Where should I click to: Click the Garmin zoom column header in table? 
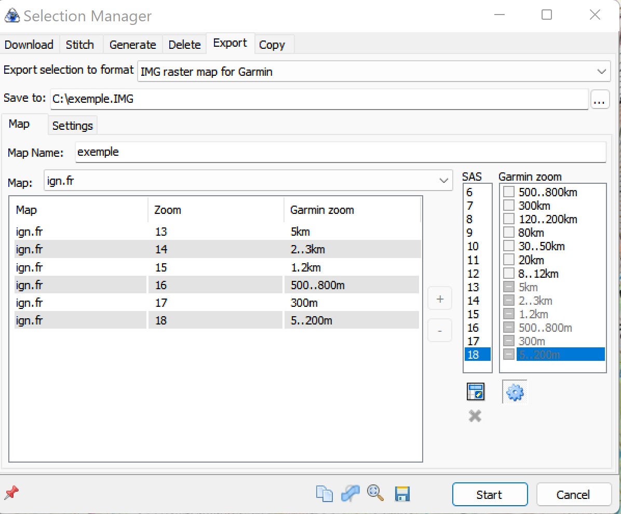(x=352, y=210)
